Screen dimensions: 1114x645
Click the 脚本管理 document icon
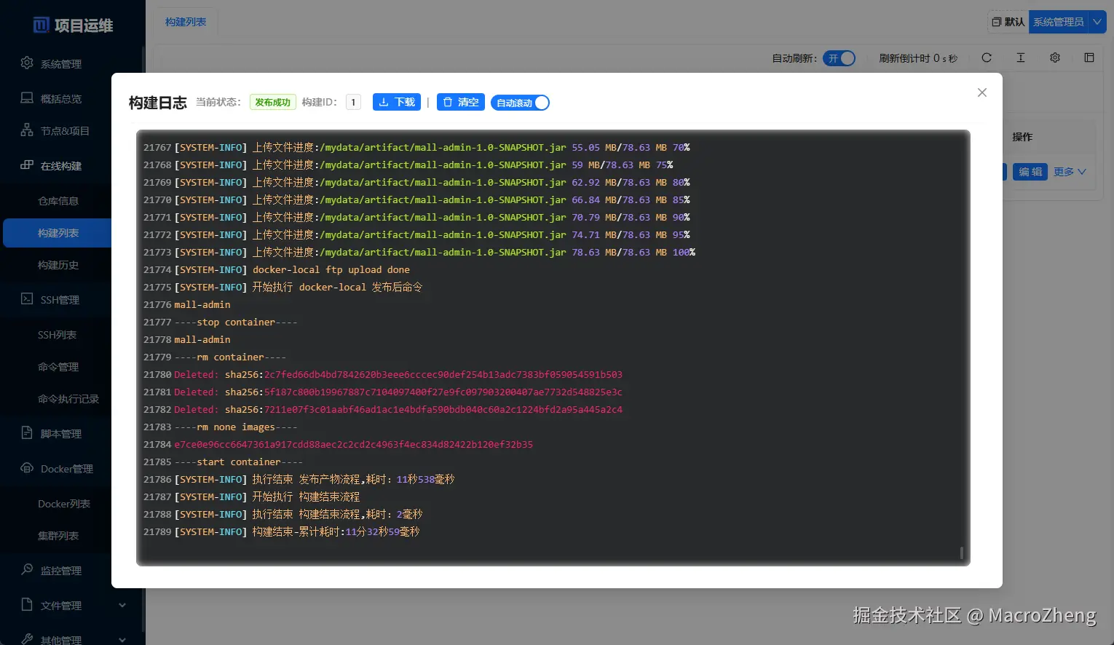pyautogui.click(x=27, y=432)
